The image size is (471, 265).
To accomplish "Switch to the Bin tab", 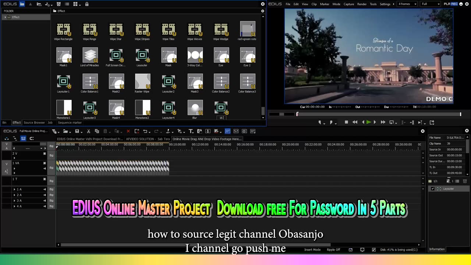I will point(4,123).
